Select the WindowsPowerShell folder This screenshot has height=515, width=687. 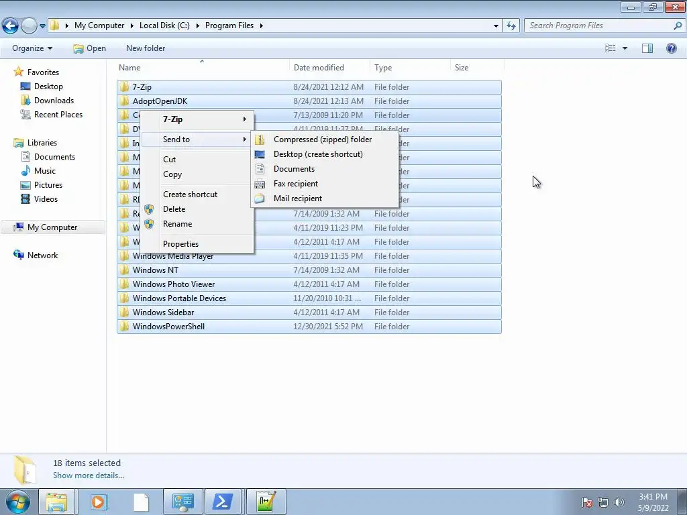[x=309, y=327]
